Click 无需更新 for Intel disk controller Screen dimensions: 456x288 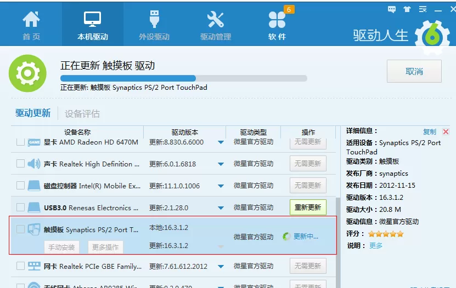pyautogui.click(x=308, y=185)
